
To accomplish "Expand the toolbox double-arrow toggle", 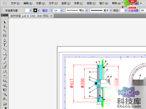I will pos(2,15).
